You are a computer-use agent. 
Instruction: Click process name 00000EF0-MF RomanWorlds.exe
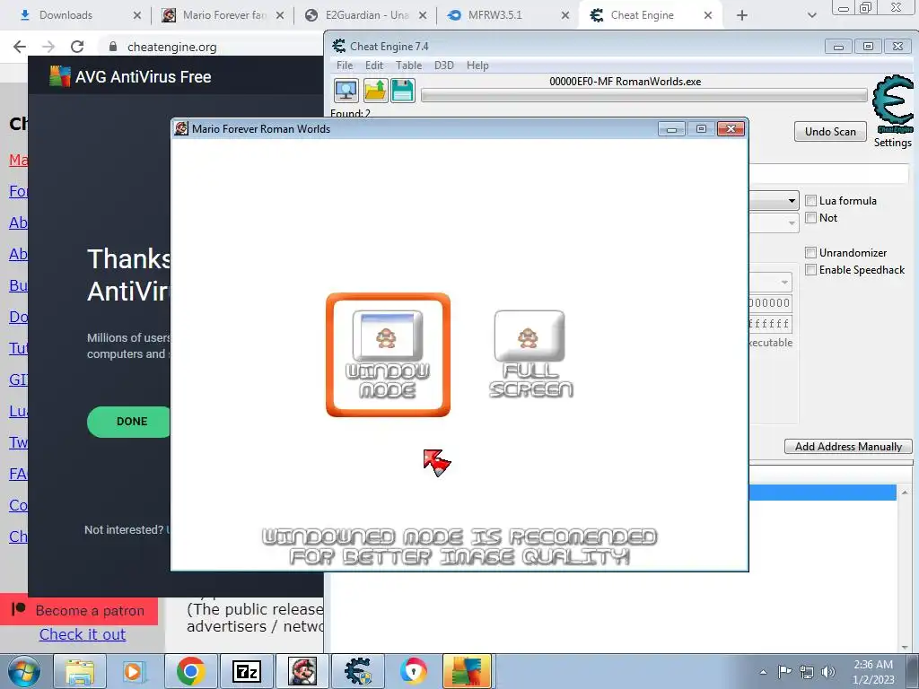(x=625, y=82)
